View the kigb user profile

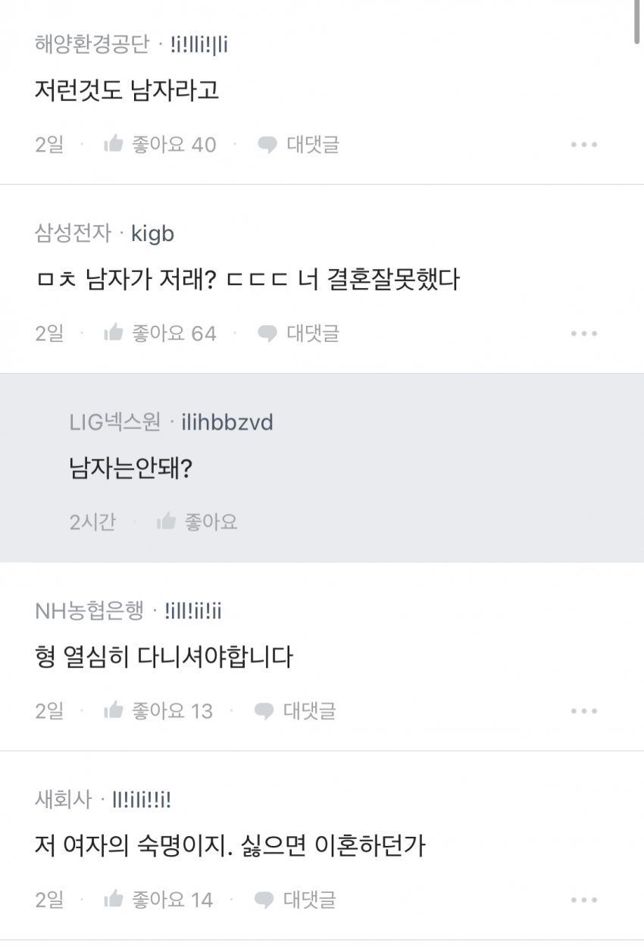152,233
